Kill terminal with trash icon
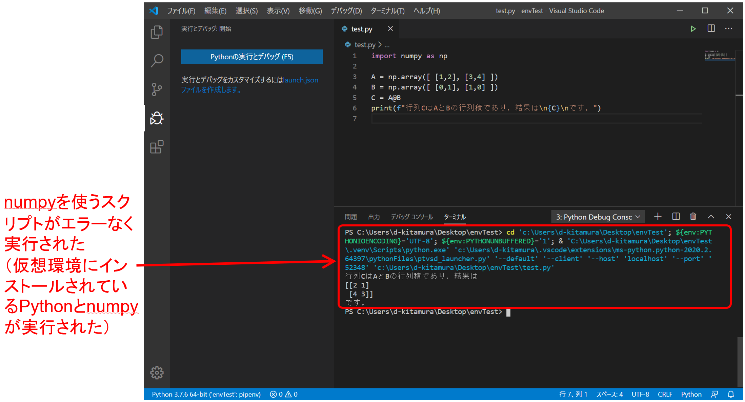 tap(693, 216)
